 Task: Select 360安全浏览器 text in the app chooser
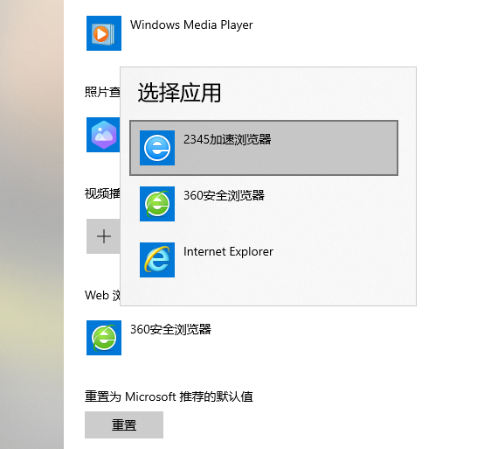[x=224, y=195]
